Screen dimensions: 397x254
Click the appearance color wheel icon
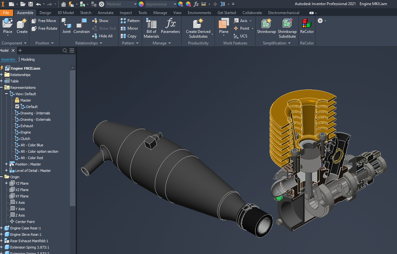pyautogui.click(x=141, y=4)
